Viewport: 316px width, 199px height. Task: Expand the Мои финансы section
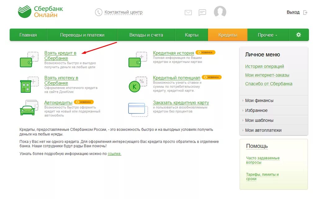[x=274, y=100]
